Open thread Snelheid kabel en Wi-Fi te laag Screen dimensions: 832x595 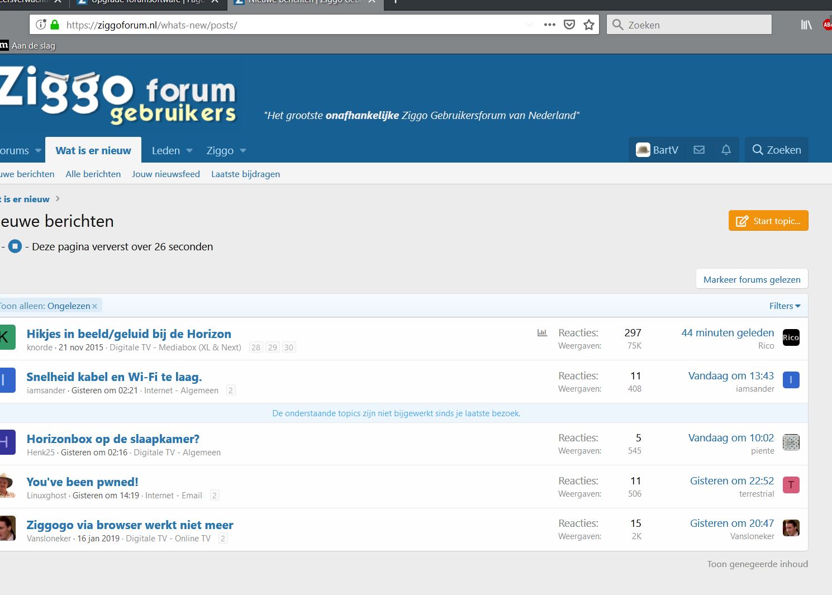(114, 377)
